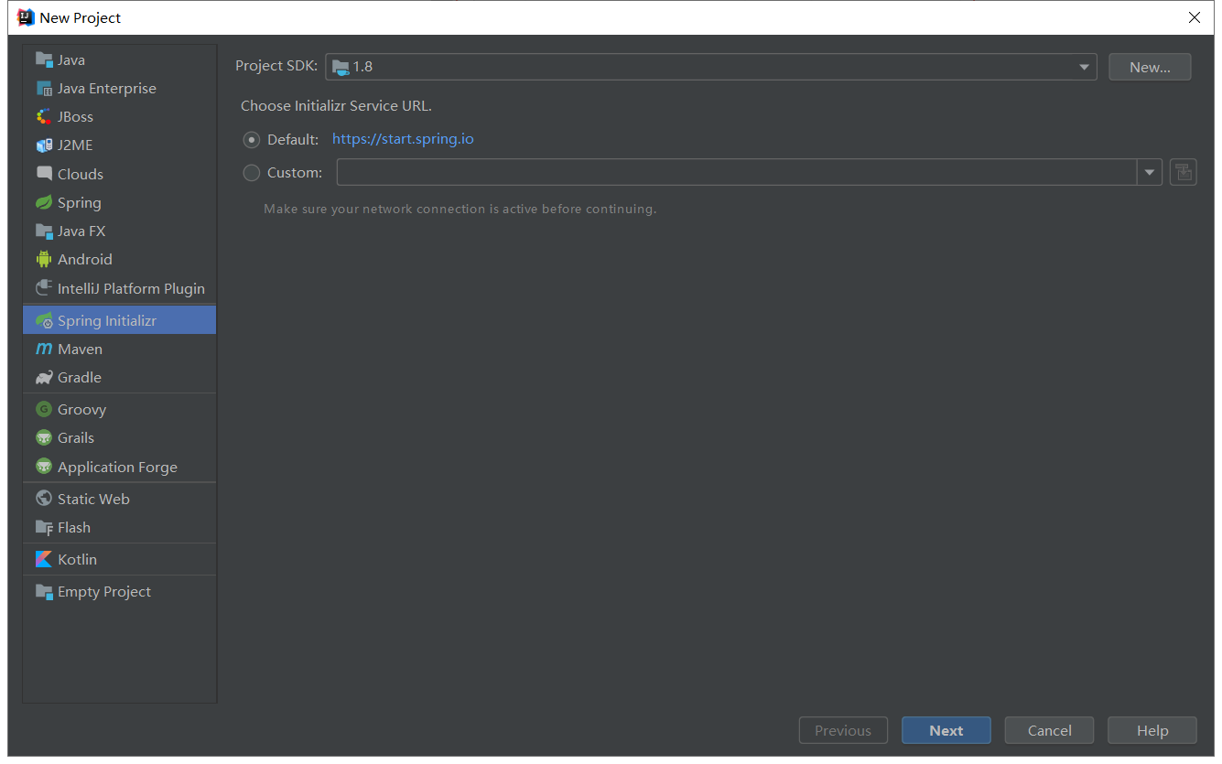Click the Flash folder icon
The height and width of the screenshot is (764, 1222).
click(44, 527)
